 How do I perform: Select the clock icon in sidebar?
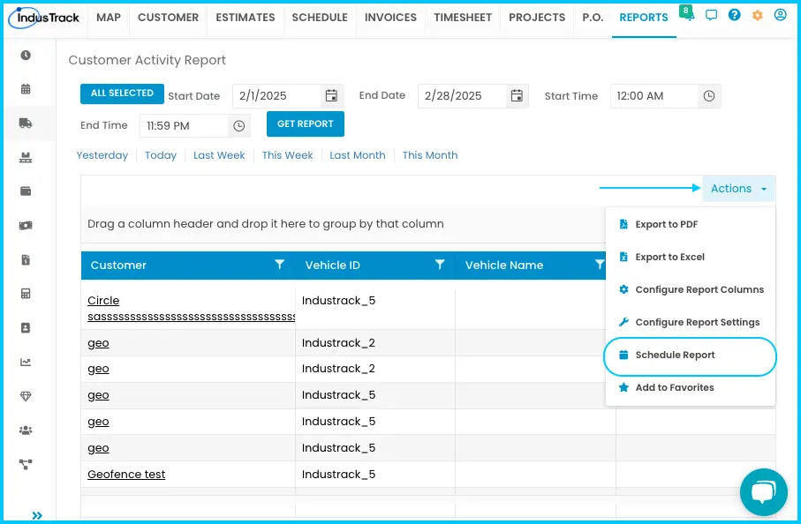26,55
